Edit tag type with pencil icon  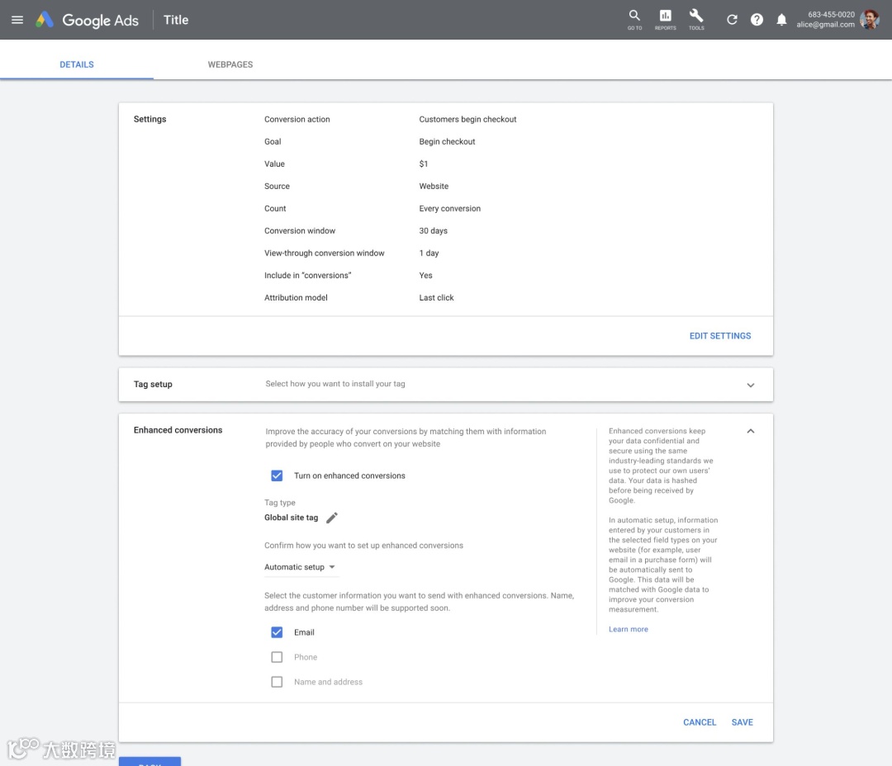(332, 518)
